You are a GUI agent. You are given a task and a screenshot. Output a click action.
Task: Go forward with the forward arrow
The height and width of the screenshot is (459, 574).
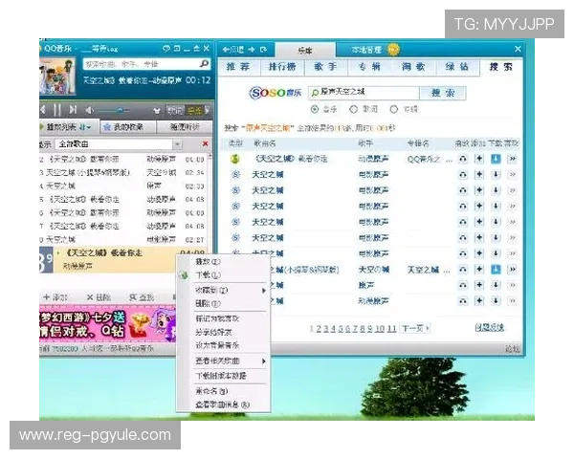tap(252, 50)
